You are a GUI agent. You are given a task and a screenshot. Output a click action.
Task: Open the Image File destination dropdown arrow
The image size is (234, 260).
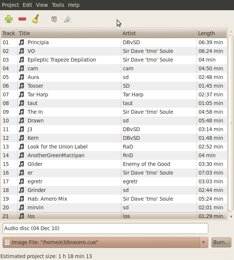[x=203, y=242]
